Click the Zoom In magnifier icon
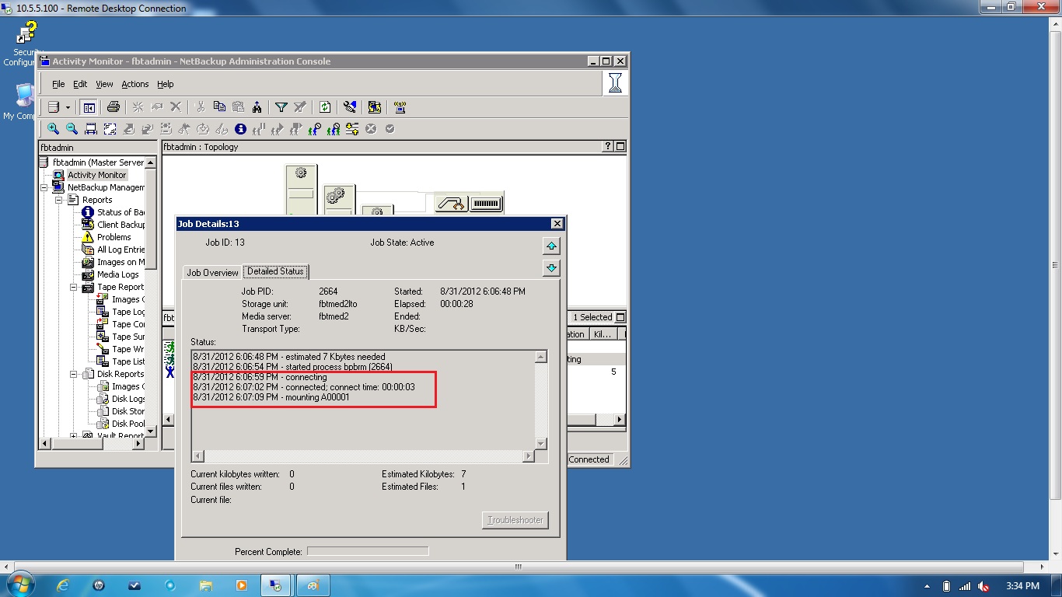 click(x=52, y=128)
